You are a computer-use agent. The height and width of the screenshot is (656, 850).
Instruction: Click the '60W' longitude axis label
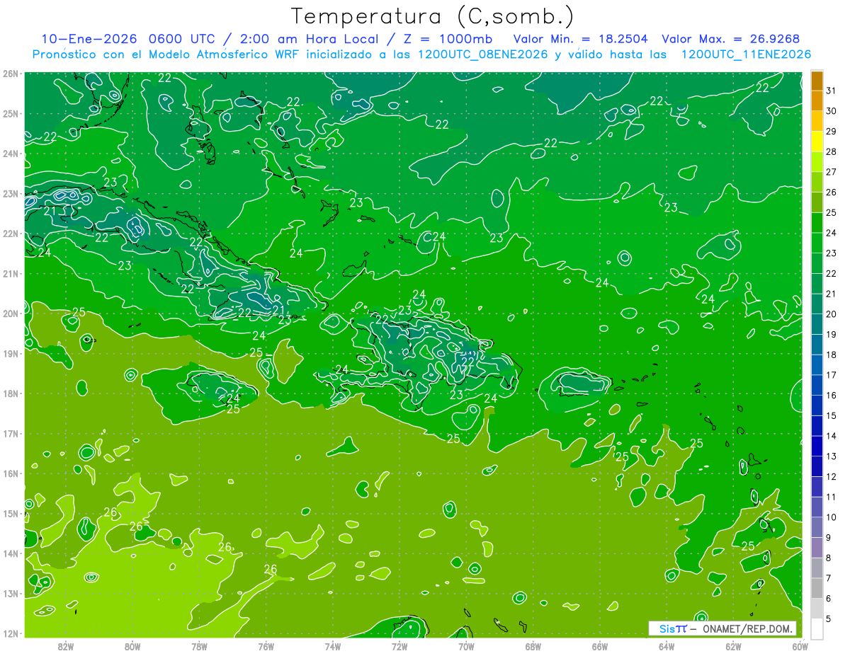800,645
